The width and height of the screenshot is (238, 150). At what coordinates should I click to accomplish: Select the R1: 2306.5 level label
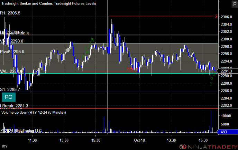click(10, 13)
